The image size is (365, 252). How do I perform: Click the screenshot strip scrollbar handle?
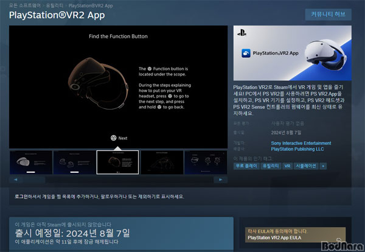tap(33, 180)
